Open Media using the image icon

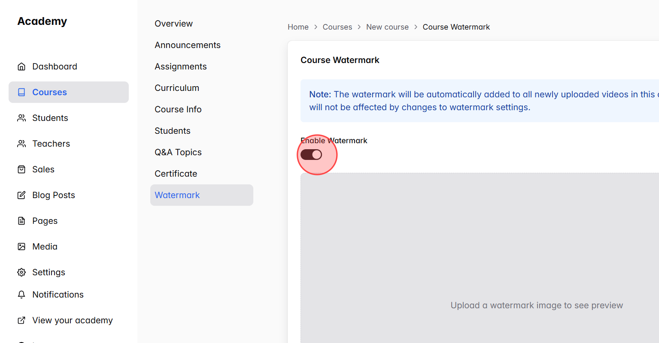pyautogui.click(x=21, y=247)
